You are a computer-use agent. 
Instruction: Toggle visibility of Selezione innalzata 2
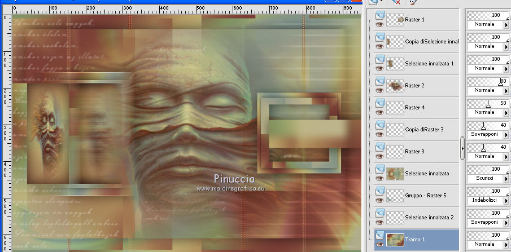click(x=379, y=222)
